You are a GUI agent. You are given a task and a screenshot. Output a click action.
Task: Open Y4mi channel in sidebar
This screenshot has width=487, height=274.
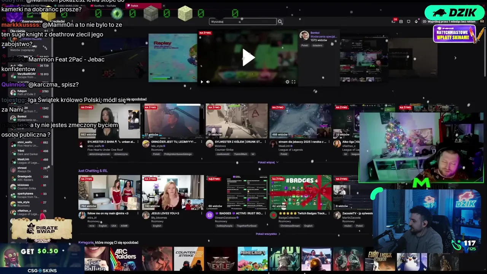30,152
